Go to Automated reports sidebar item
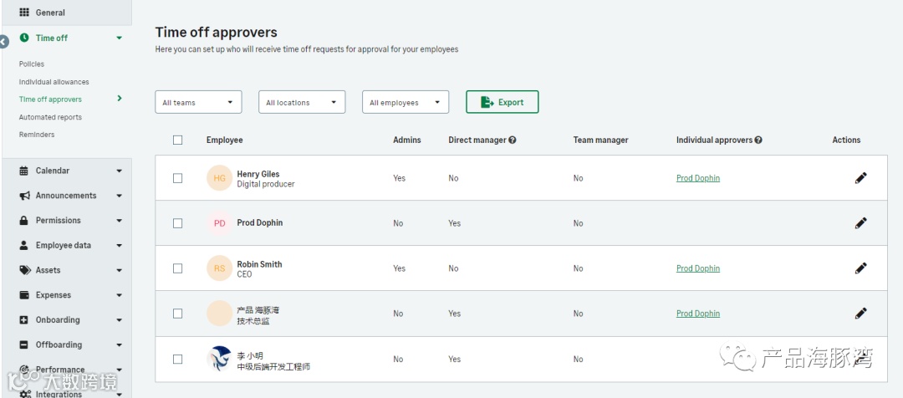 click(x=50, y=117)
